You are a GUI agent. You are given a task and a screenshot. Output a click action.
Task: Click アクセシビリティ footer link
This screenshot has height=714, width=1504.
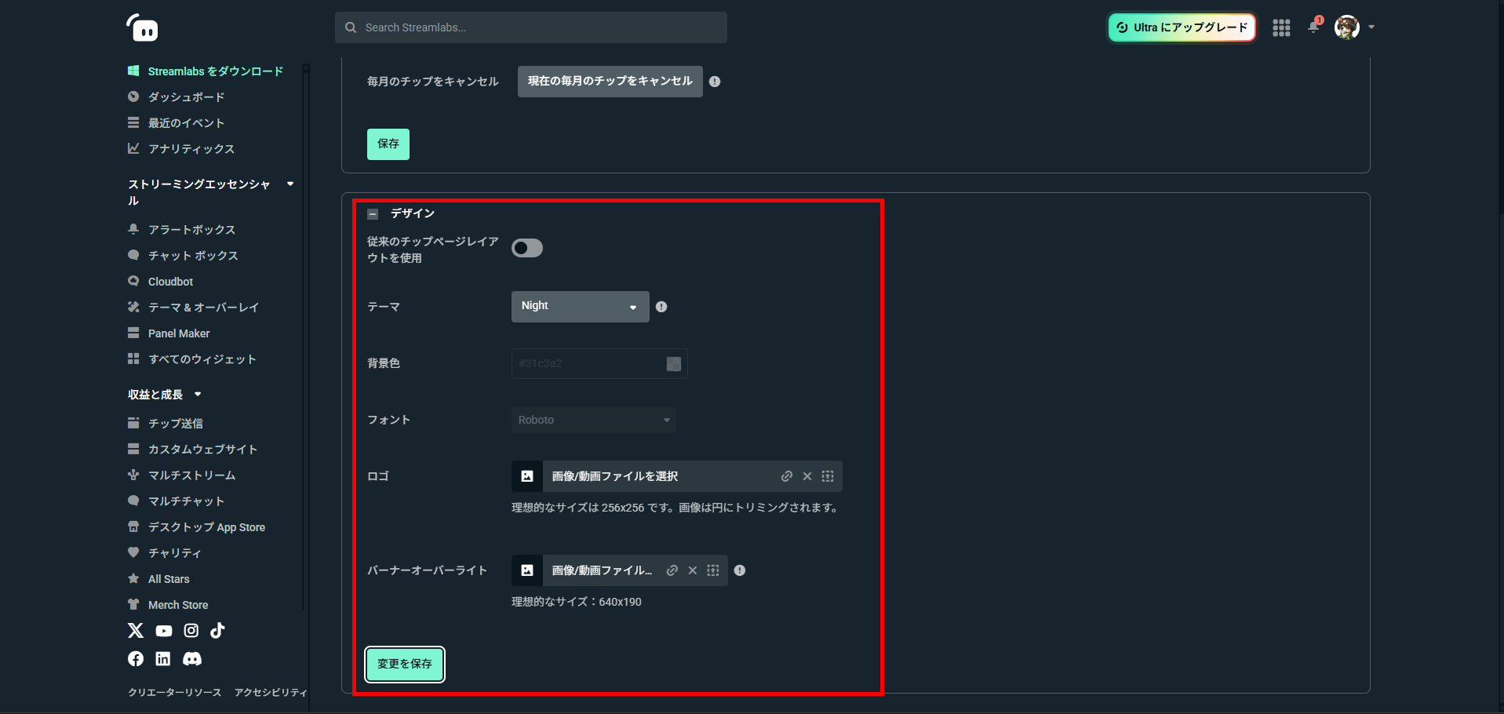click(271, 693)
